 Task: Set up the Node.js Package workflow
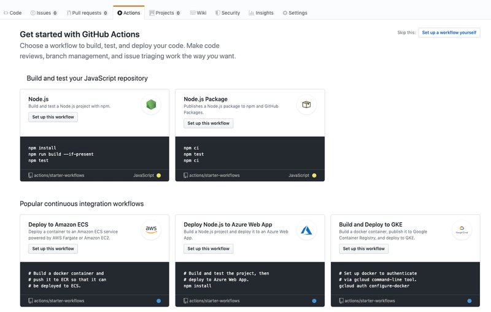[x=208, y=123]
